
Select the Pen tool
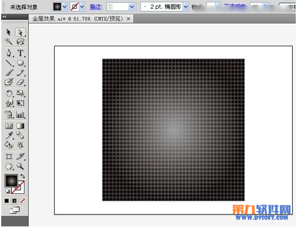pos(9,53)
